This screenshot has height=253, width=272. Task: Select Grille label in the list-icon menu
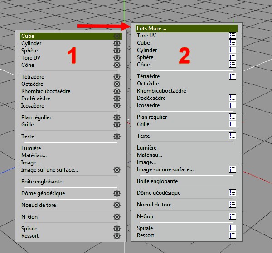[x=143, y=124]
